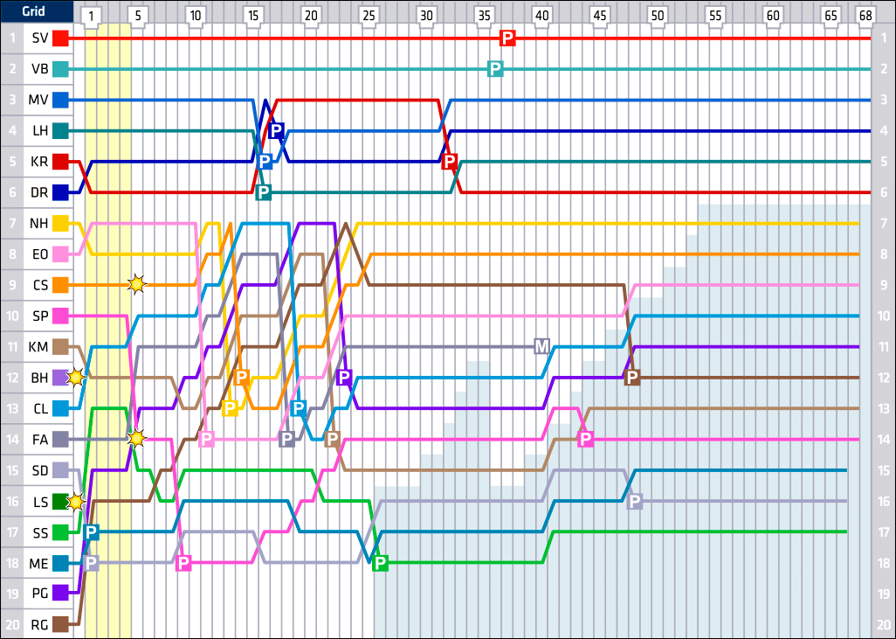Select the lap 25 marker in the header

coord(369,16)
